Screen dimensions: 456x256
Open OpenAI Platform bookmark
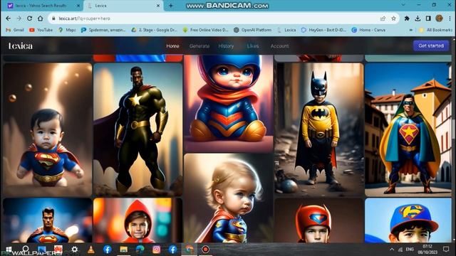point(252,30)
